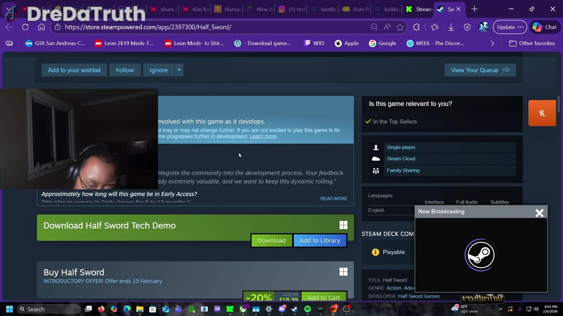Download the Half Sword Tech Demo
This screenshot has width=563, height=316.
[271, 241]
